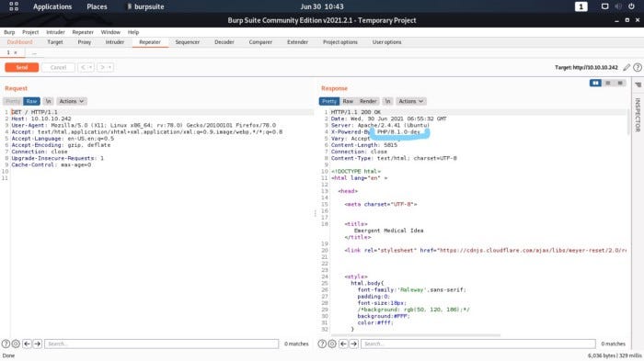The width and height of the screenshot is (644, 361).
Task: Focus the Response search field
Action: (478, 344)
